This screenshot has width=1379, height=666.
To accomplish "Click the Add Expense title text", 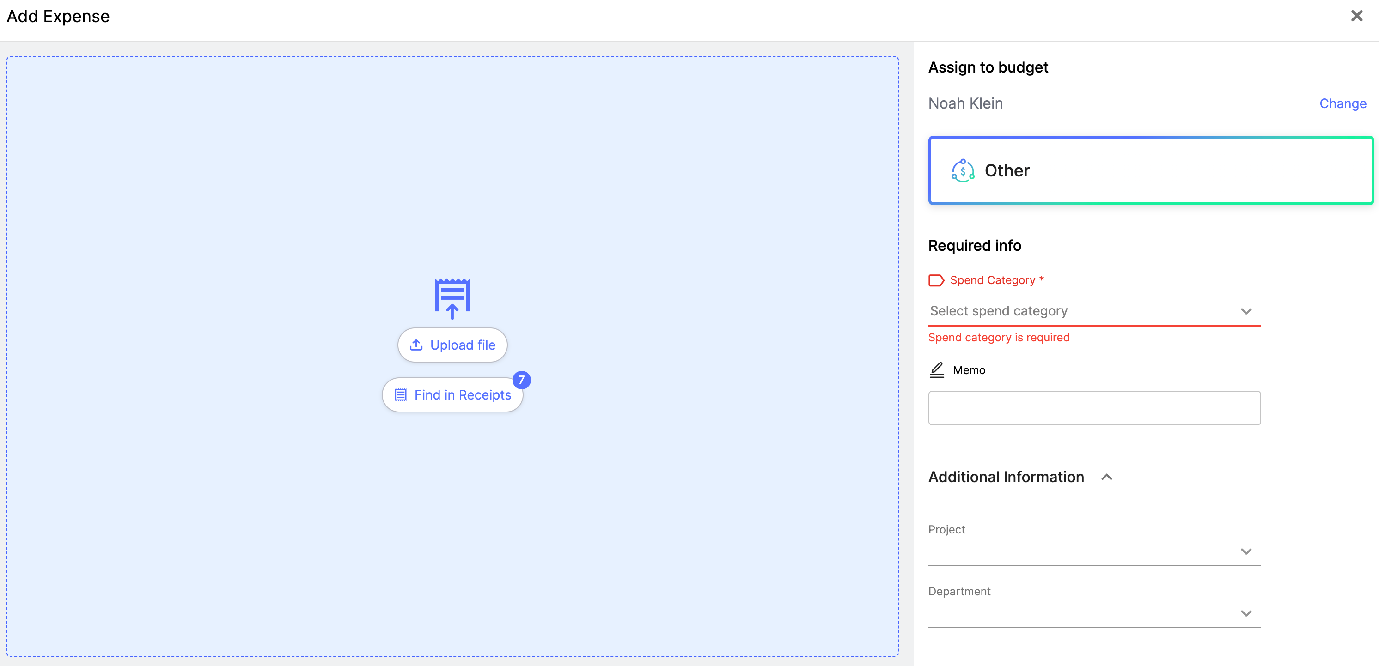I will [x=58, y=17].
